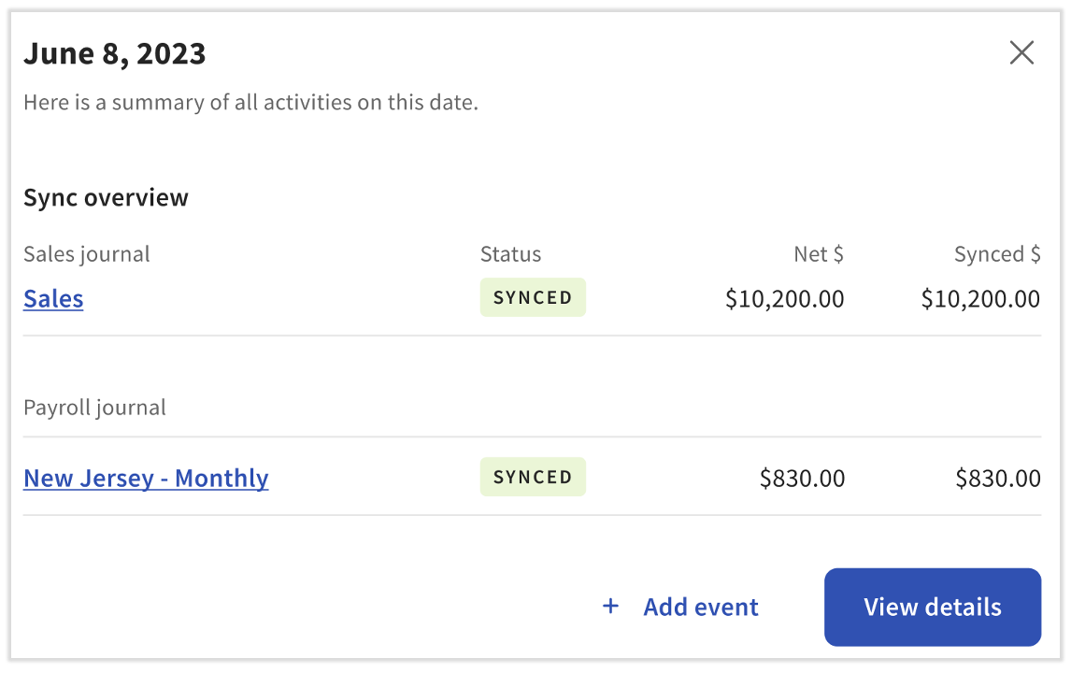
Task: Click the View details button
Action: 932,607
